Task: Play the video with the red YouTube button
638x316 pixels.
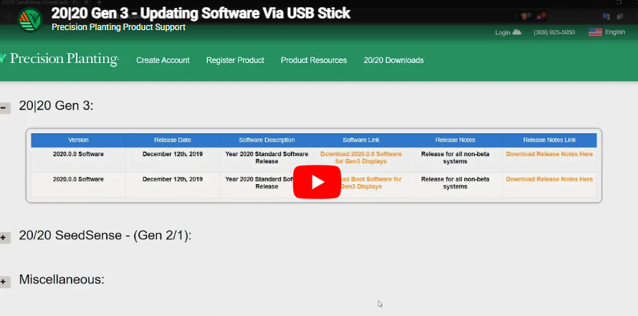Action: (x=317, y=182)
